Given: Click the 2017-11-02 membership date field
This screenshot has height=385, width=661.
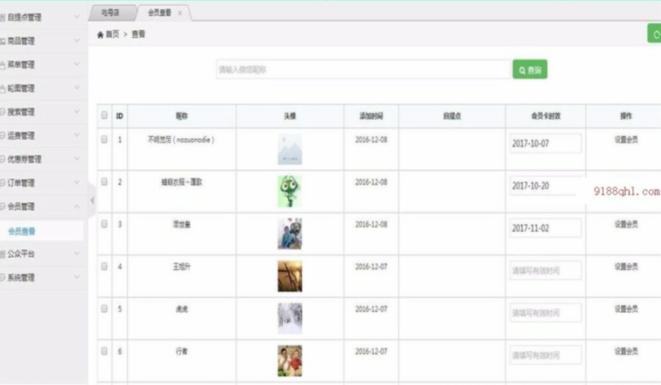Looking at the screenshot, I should click(x=546, y=228).
